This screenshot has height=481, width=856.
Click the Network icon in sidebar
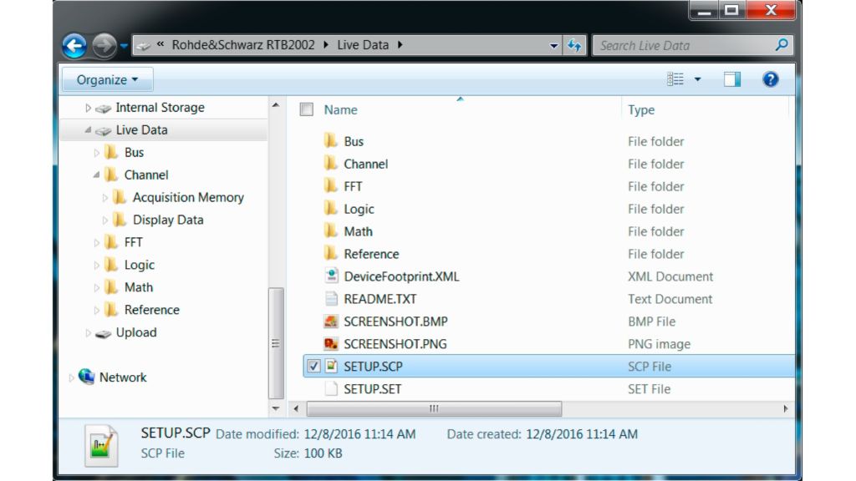click(x=87, y=377)
